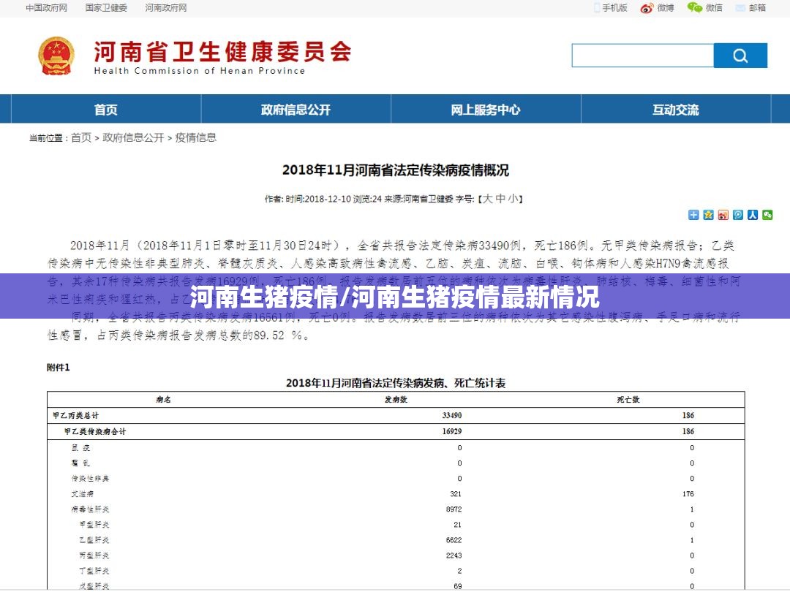
Task: Click the 176 deaths value
Action: pos(688,494)
